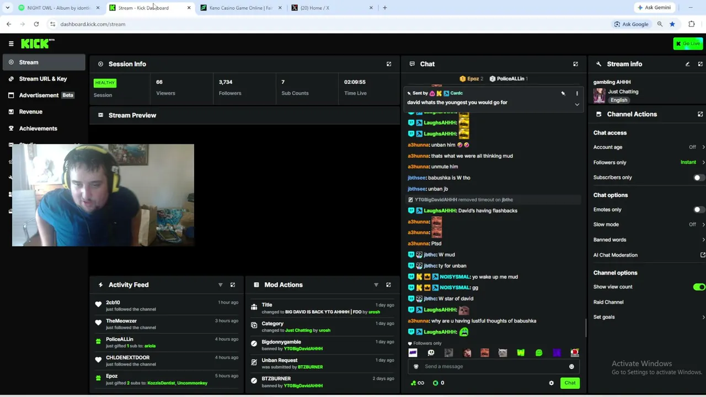Viewport: 706px width, 397px height.
Task: Open browser zoom magnifier icon
Action: (660, 24)
